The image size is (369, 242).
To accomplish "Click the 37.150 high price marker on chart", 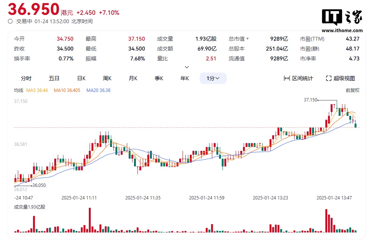I will pos(311,100).
